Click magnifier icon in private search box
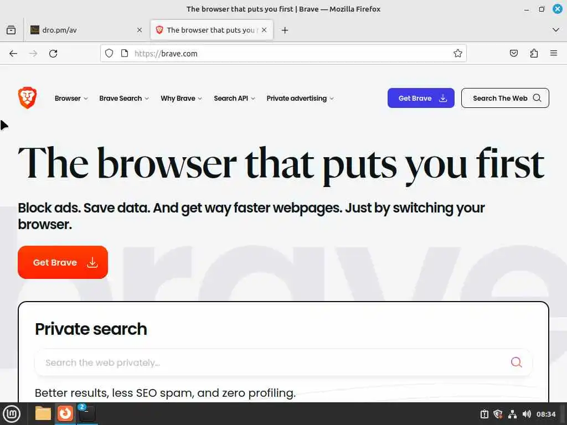The image size is (567, 425). coord(517,362)
